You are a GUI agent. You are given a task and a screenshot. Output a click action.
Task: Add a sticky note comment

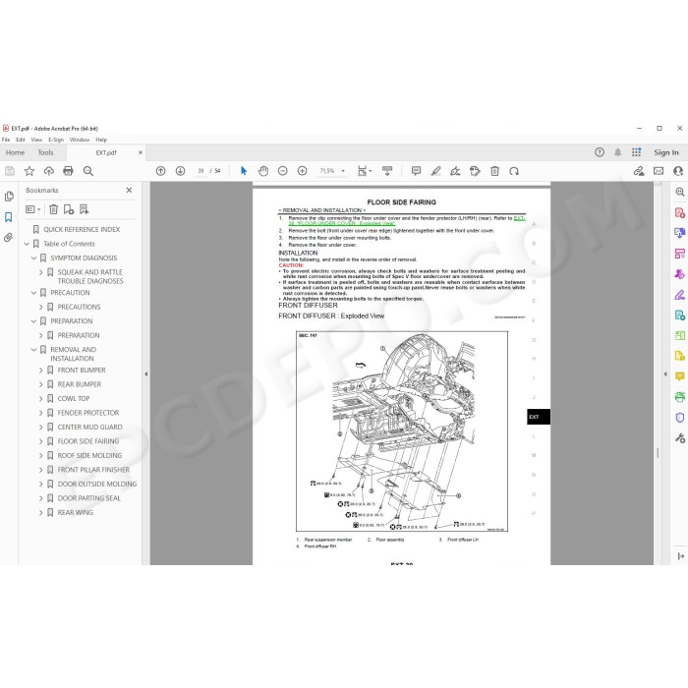pos(416,171)
